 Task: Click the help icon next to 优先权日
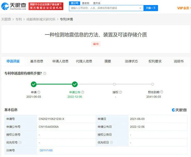coord(111,142)
